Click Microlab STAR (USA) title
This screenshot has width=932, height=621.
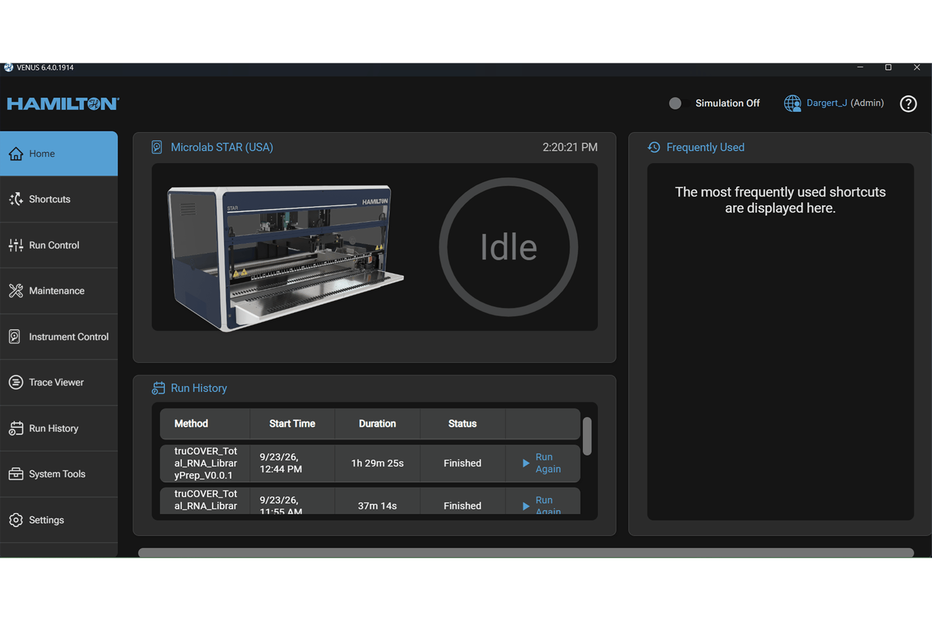coord(222,147)
